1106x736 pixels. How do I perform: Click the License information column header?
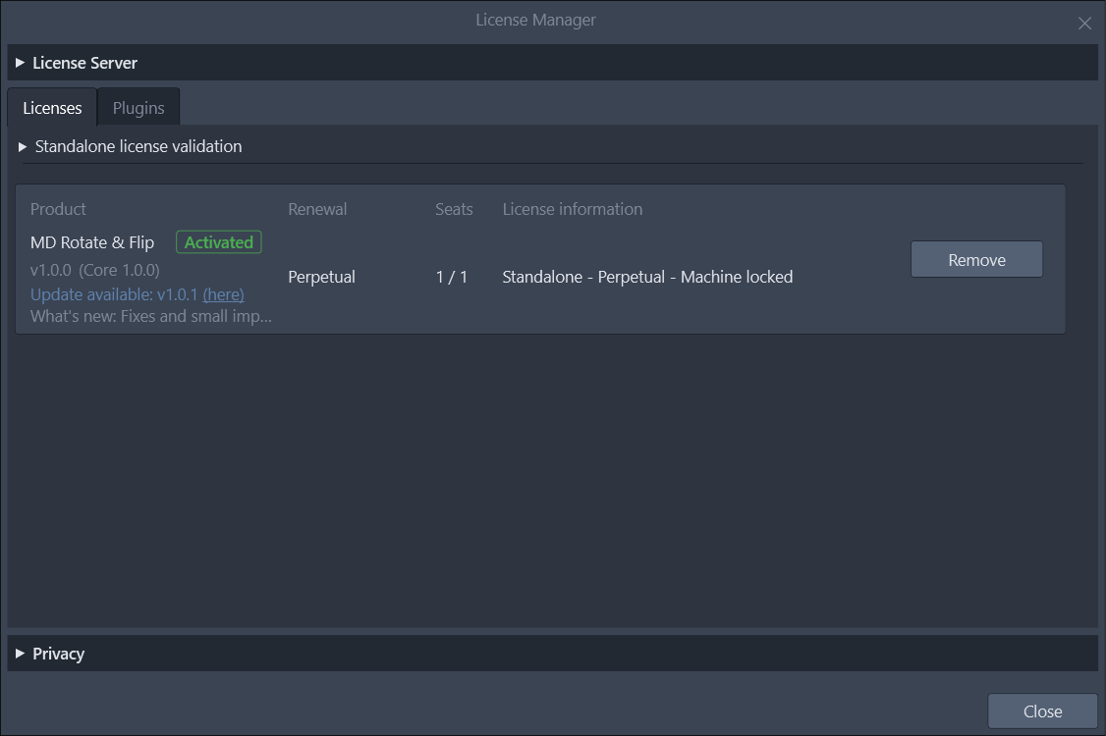pos(573,209)
